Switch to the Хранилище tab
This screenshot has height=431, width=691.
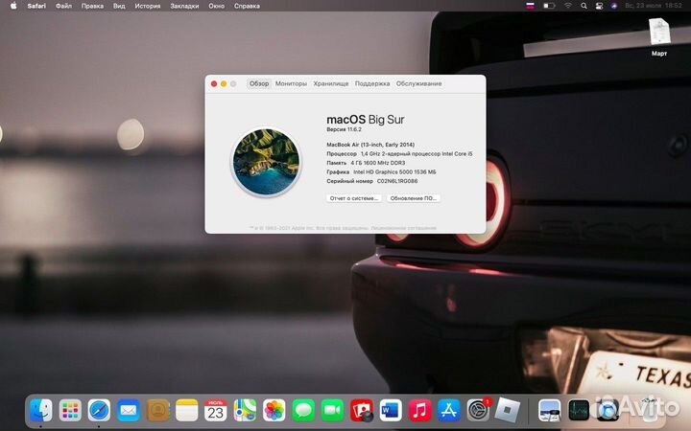331,83
